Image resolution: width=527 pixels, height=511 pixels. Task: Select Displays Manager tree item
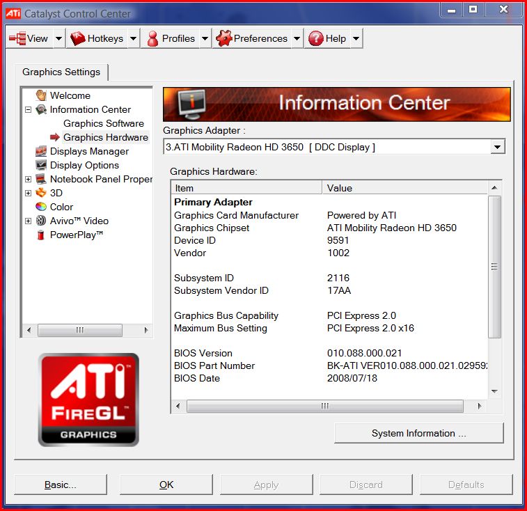[x=89, y=151]
